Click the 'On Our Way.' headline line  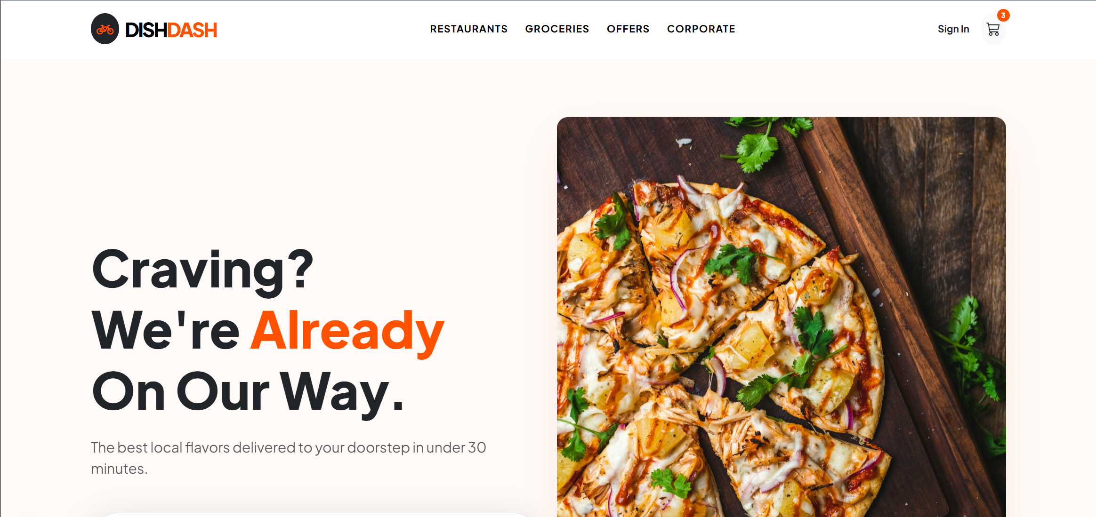coord(248,391)
